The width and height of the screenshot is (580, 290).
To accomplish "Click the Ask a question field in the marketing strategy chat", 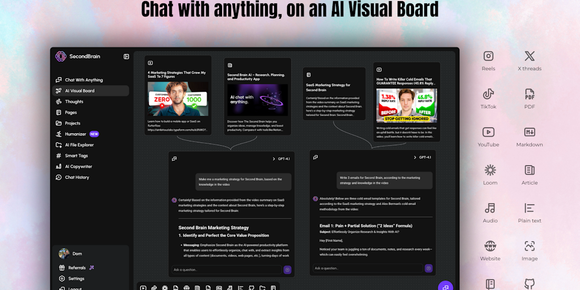I will (227, 270).
